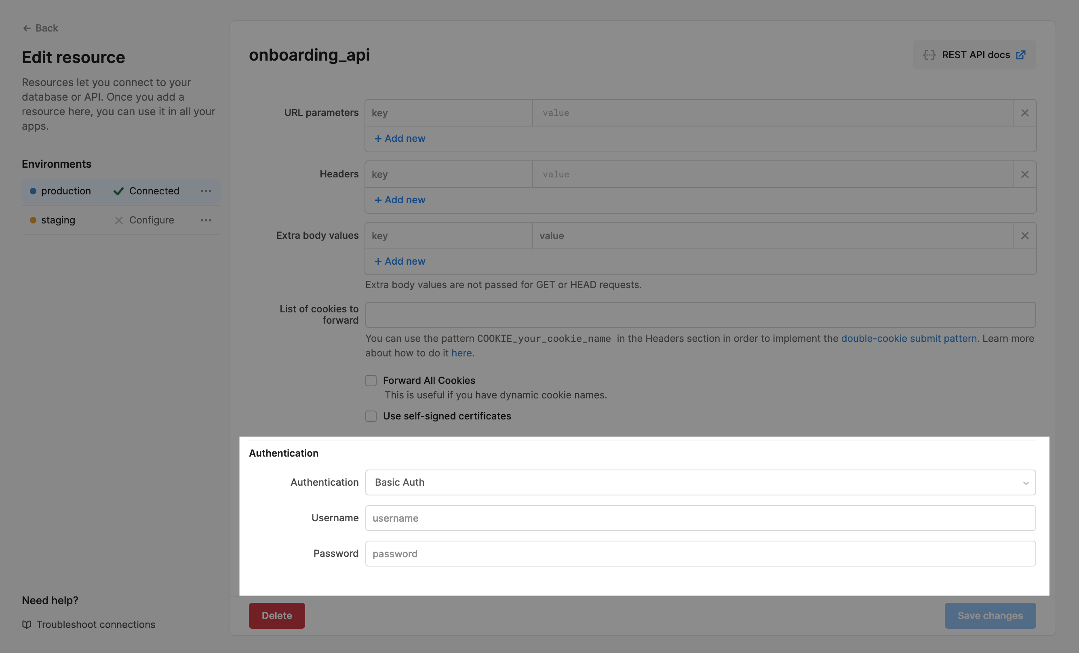Screen dimensions: 1079x653
Task: Open the Authentication type dropdown
Action: 701,482
